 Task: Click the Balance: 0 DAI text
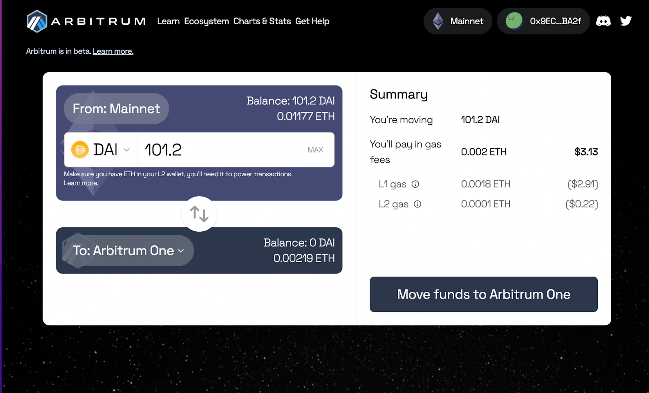[x=299, y=242]
